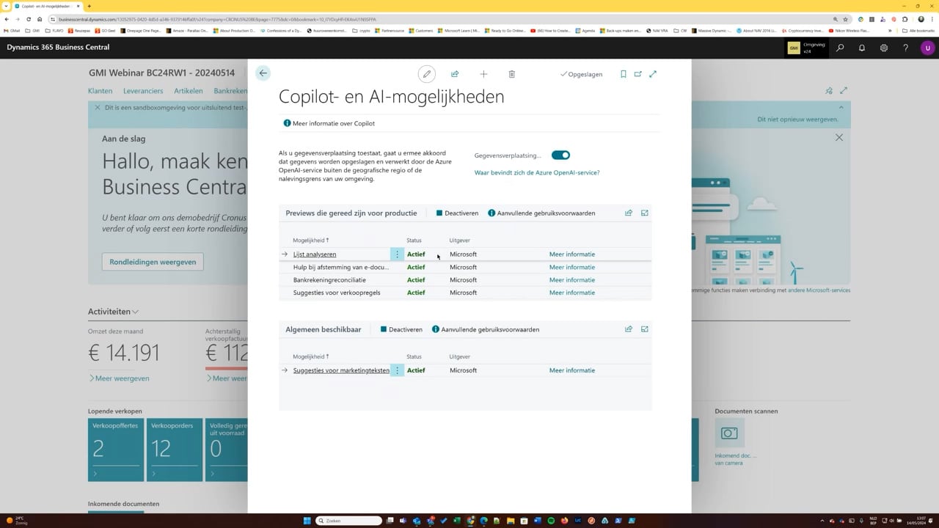Sort by Mogelijkheid in Algemeen beschikbaar
This screenshot has height=528, width=939.
[311, 356]
